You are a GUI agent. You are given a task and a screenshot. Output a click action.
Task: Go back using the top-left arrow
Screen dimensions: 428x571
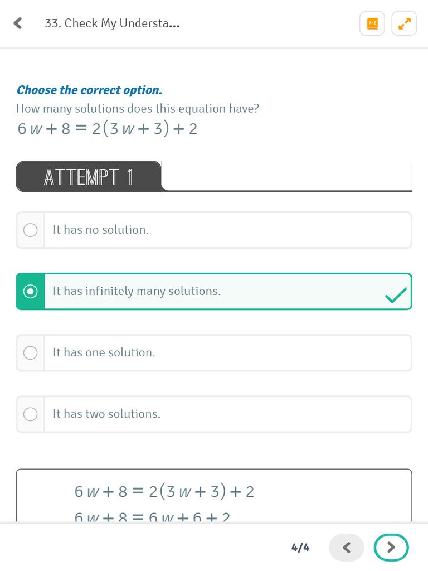point(18,23)
